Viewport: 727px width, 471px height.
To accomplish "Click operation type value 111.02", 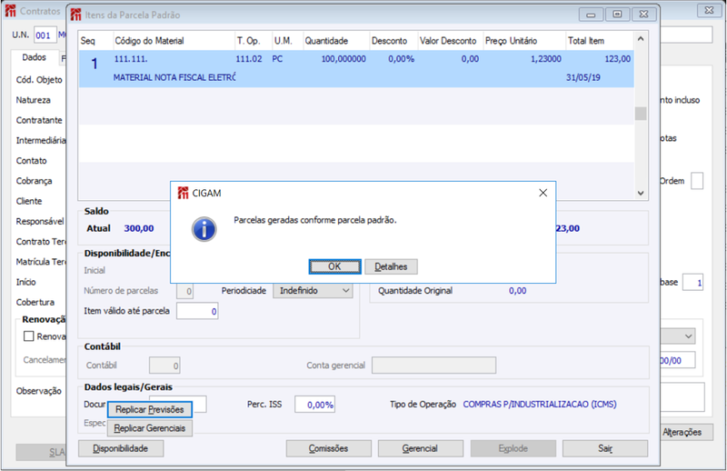I will pos(249,59).
